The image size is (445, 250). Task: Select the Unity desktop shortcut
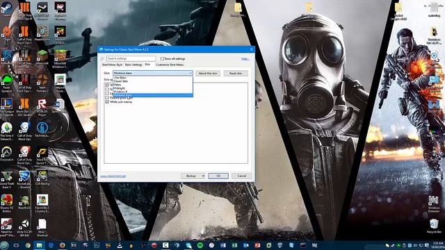click(x=24, y=228)
